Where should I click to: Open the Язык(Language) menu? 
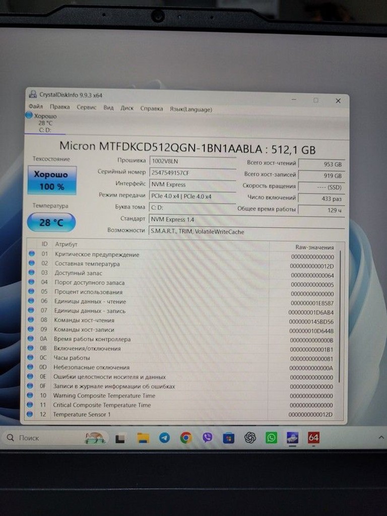(191, 109)
